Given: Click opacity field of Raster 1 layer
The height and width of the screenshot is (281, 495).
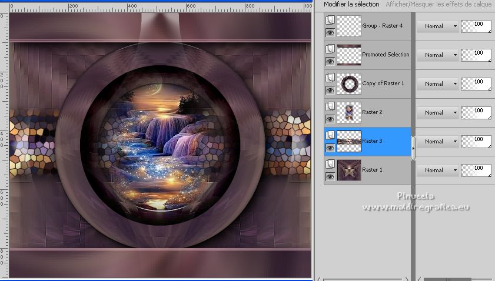Looking at the screenshot, I should pos(476,170).
